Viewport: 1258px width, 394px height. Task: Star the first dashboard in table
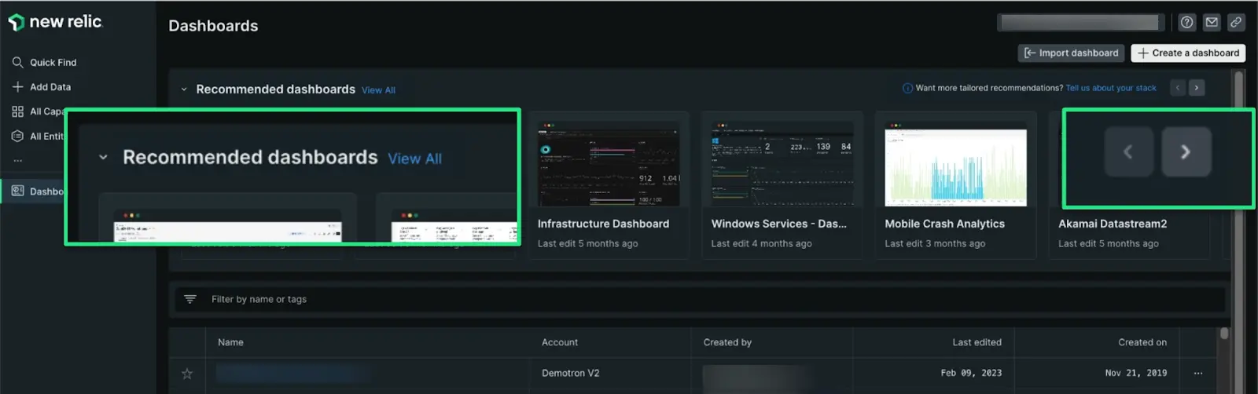[x=187, y=374]
